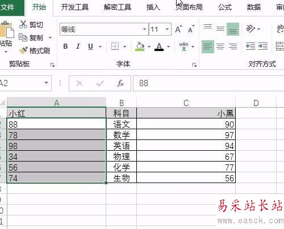Expand orientation dropdown arrow
This screenshot has width=284, height=229.
pyautogui.click(x=258, y=29)
